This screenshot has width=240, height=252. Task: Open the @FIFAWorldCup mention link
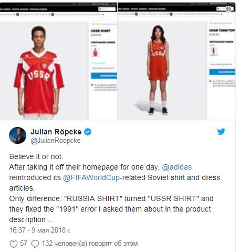(x=91, y=177)
